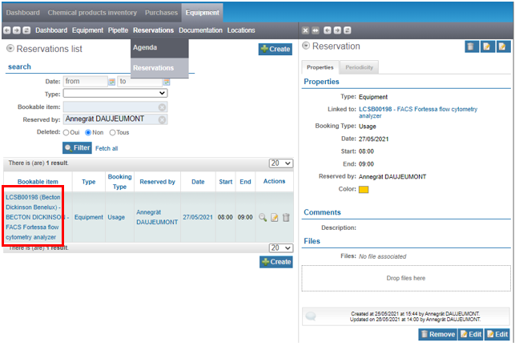Click the yellow reservation color swatch
This screenshot has width=515, height=346.
[364, 190]
